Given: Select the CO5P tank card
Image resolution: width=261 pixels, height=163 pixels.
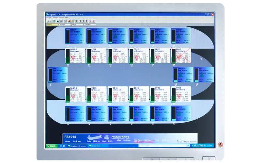Looking at the screenshot, I should 96,55.
